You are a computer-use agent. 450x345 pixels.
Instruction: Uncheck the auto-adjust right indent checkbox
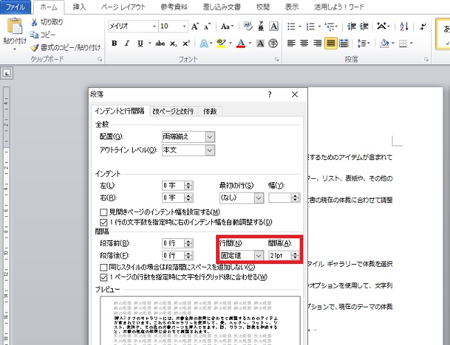tap(103, 222)
